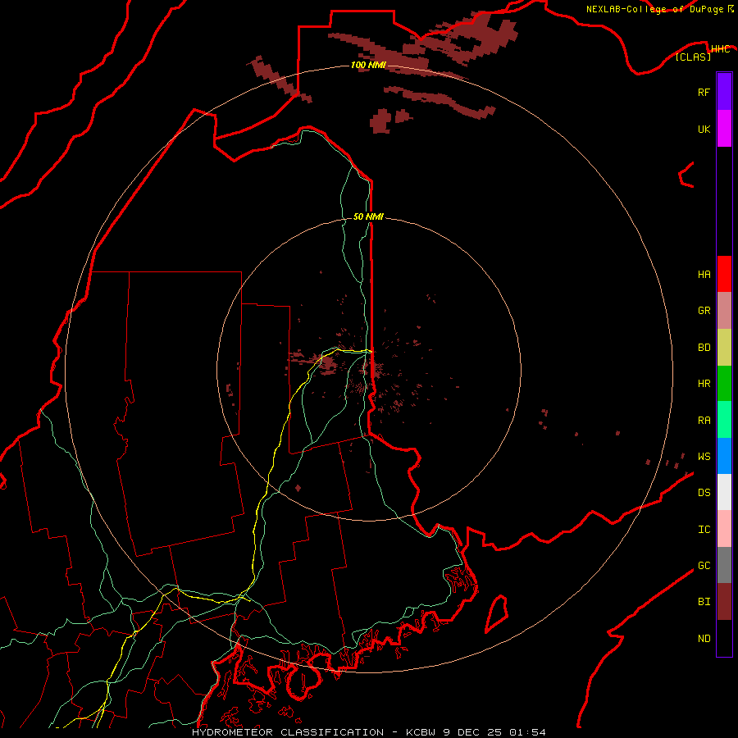The height and width of the screenshot is (738, 738).
Task: Click the WS blue legend swatch
Action: coord(724,456)
